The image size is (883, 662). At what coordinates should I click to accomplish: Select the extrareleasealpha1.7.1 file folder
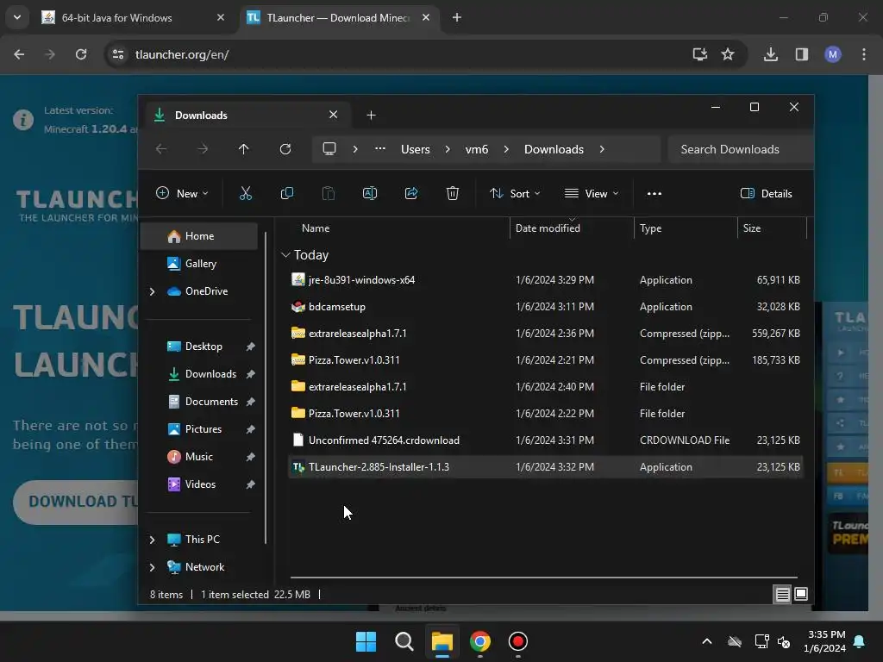point(545,387)
